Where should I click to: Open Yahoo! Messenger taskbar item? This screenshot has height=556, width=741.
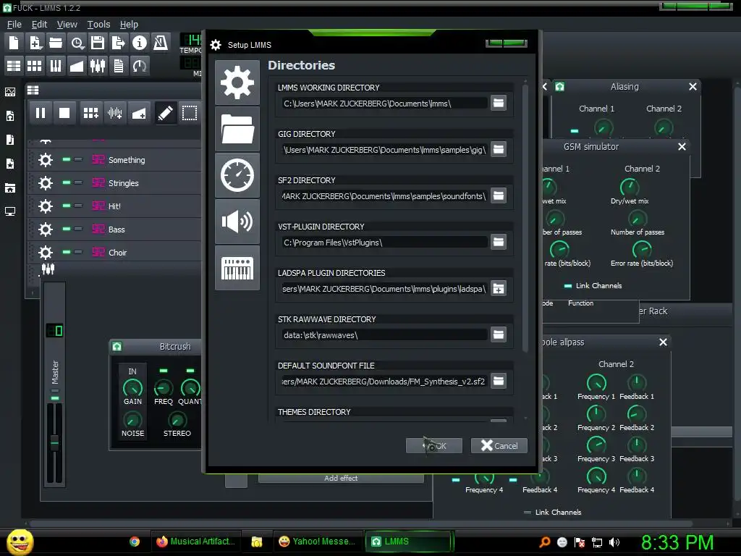(x=318, y=542)
